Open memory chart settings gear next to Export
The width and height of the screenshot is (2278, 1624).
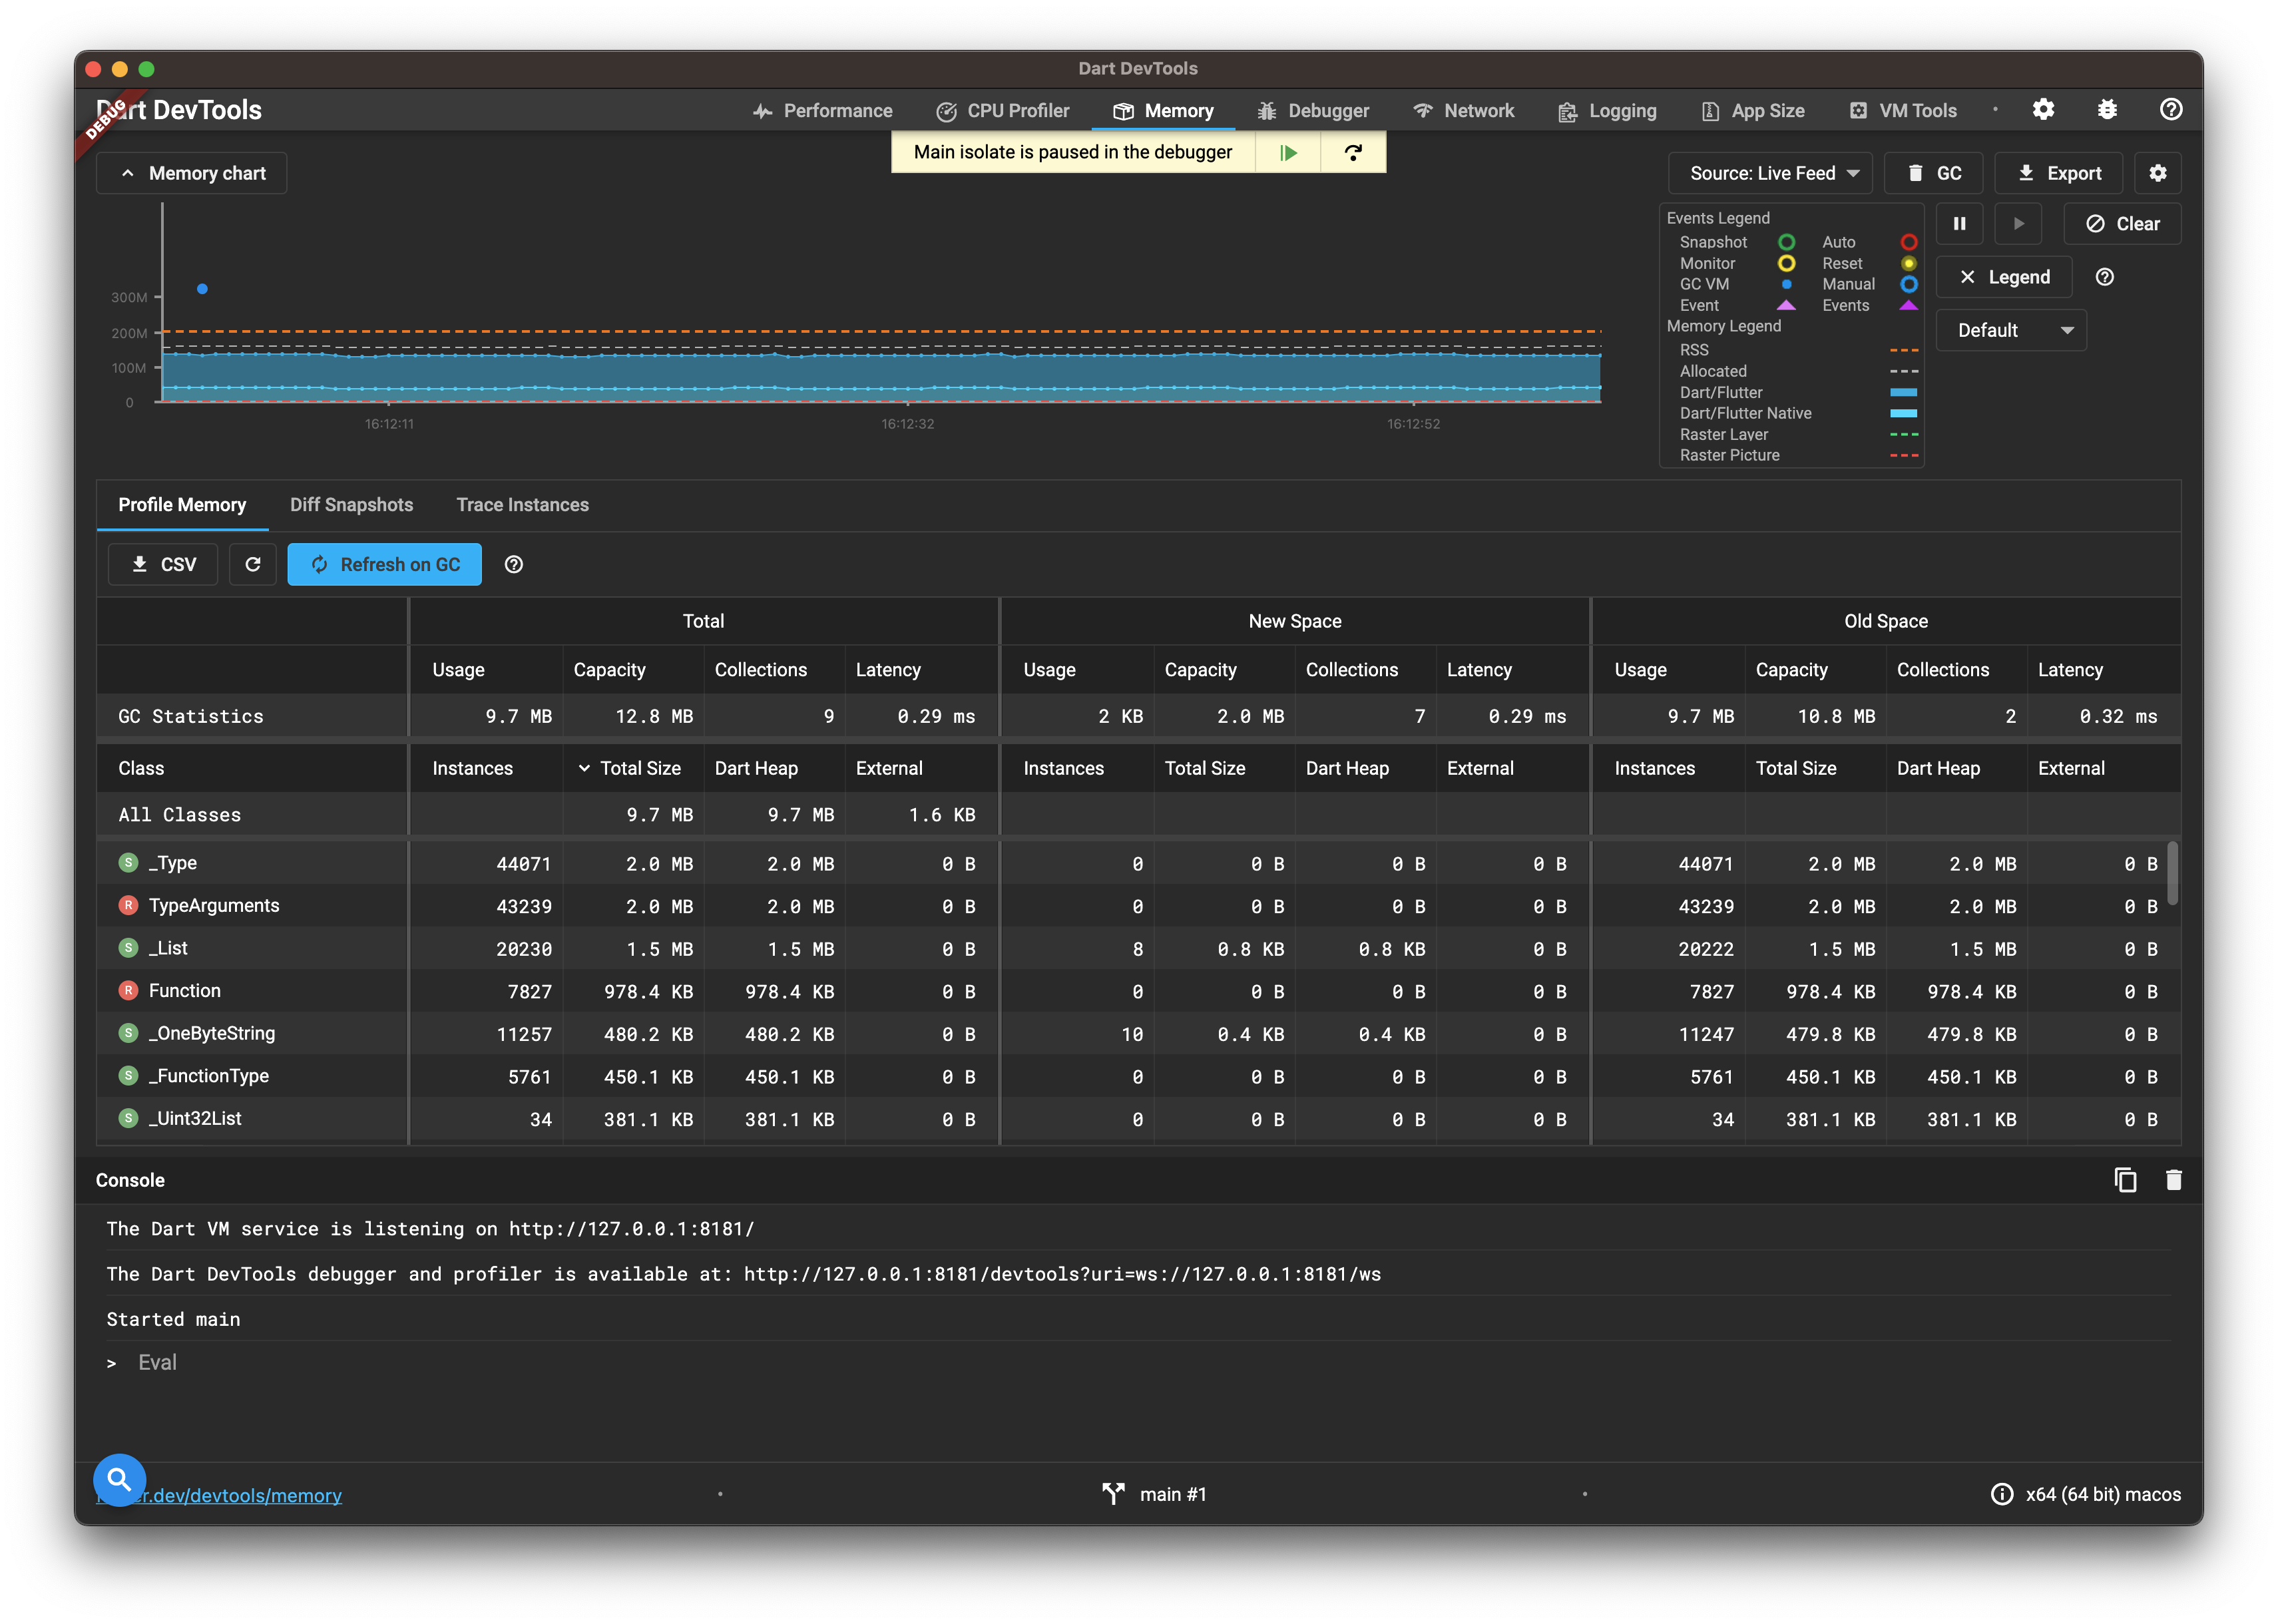click(2158, 173)
